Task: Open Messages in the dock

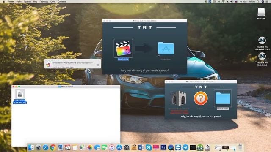Action: click(x=97, y=147)
